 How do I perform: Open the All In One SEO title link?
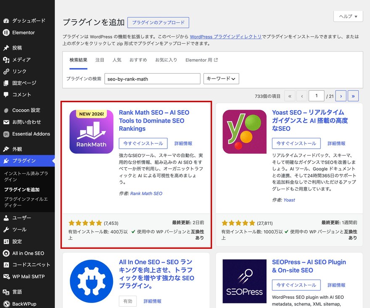156,274
